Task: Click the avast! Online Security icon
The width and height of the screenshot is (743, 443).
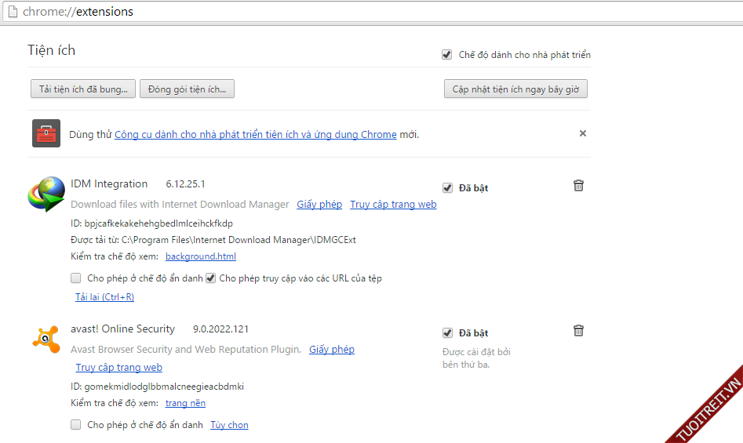Action: tap(46, 338)
